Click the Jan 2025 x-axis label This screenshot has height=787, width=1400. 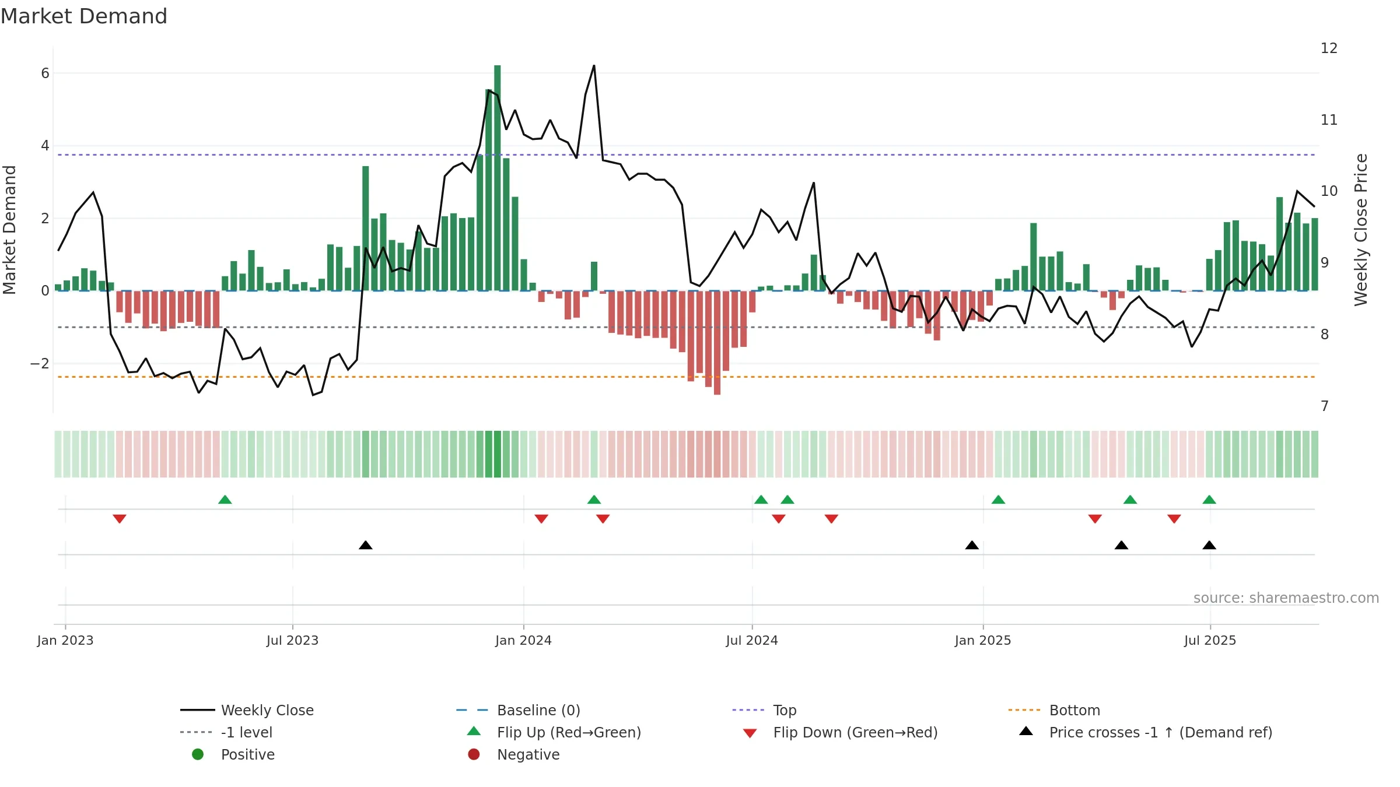[983, 640]
